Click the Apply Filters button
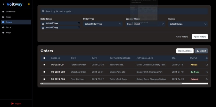 coord(200,37)
